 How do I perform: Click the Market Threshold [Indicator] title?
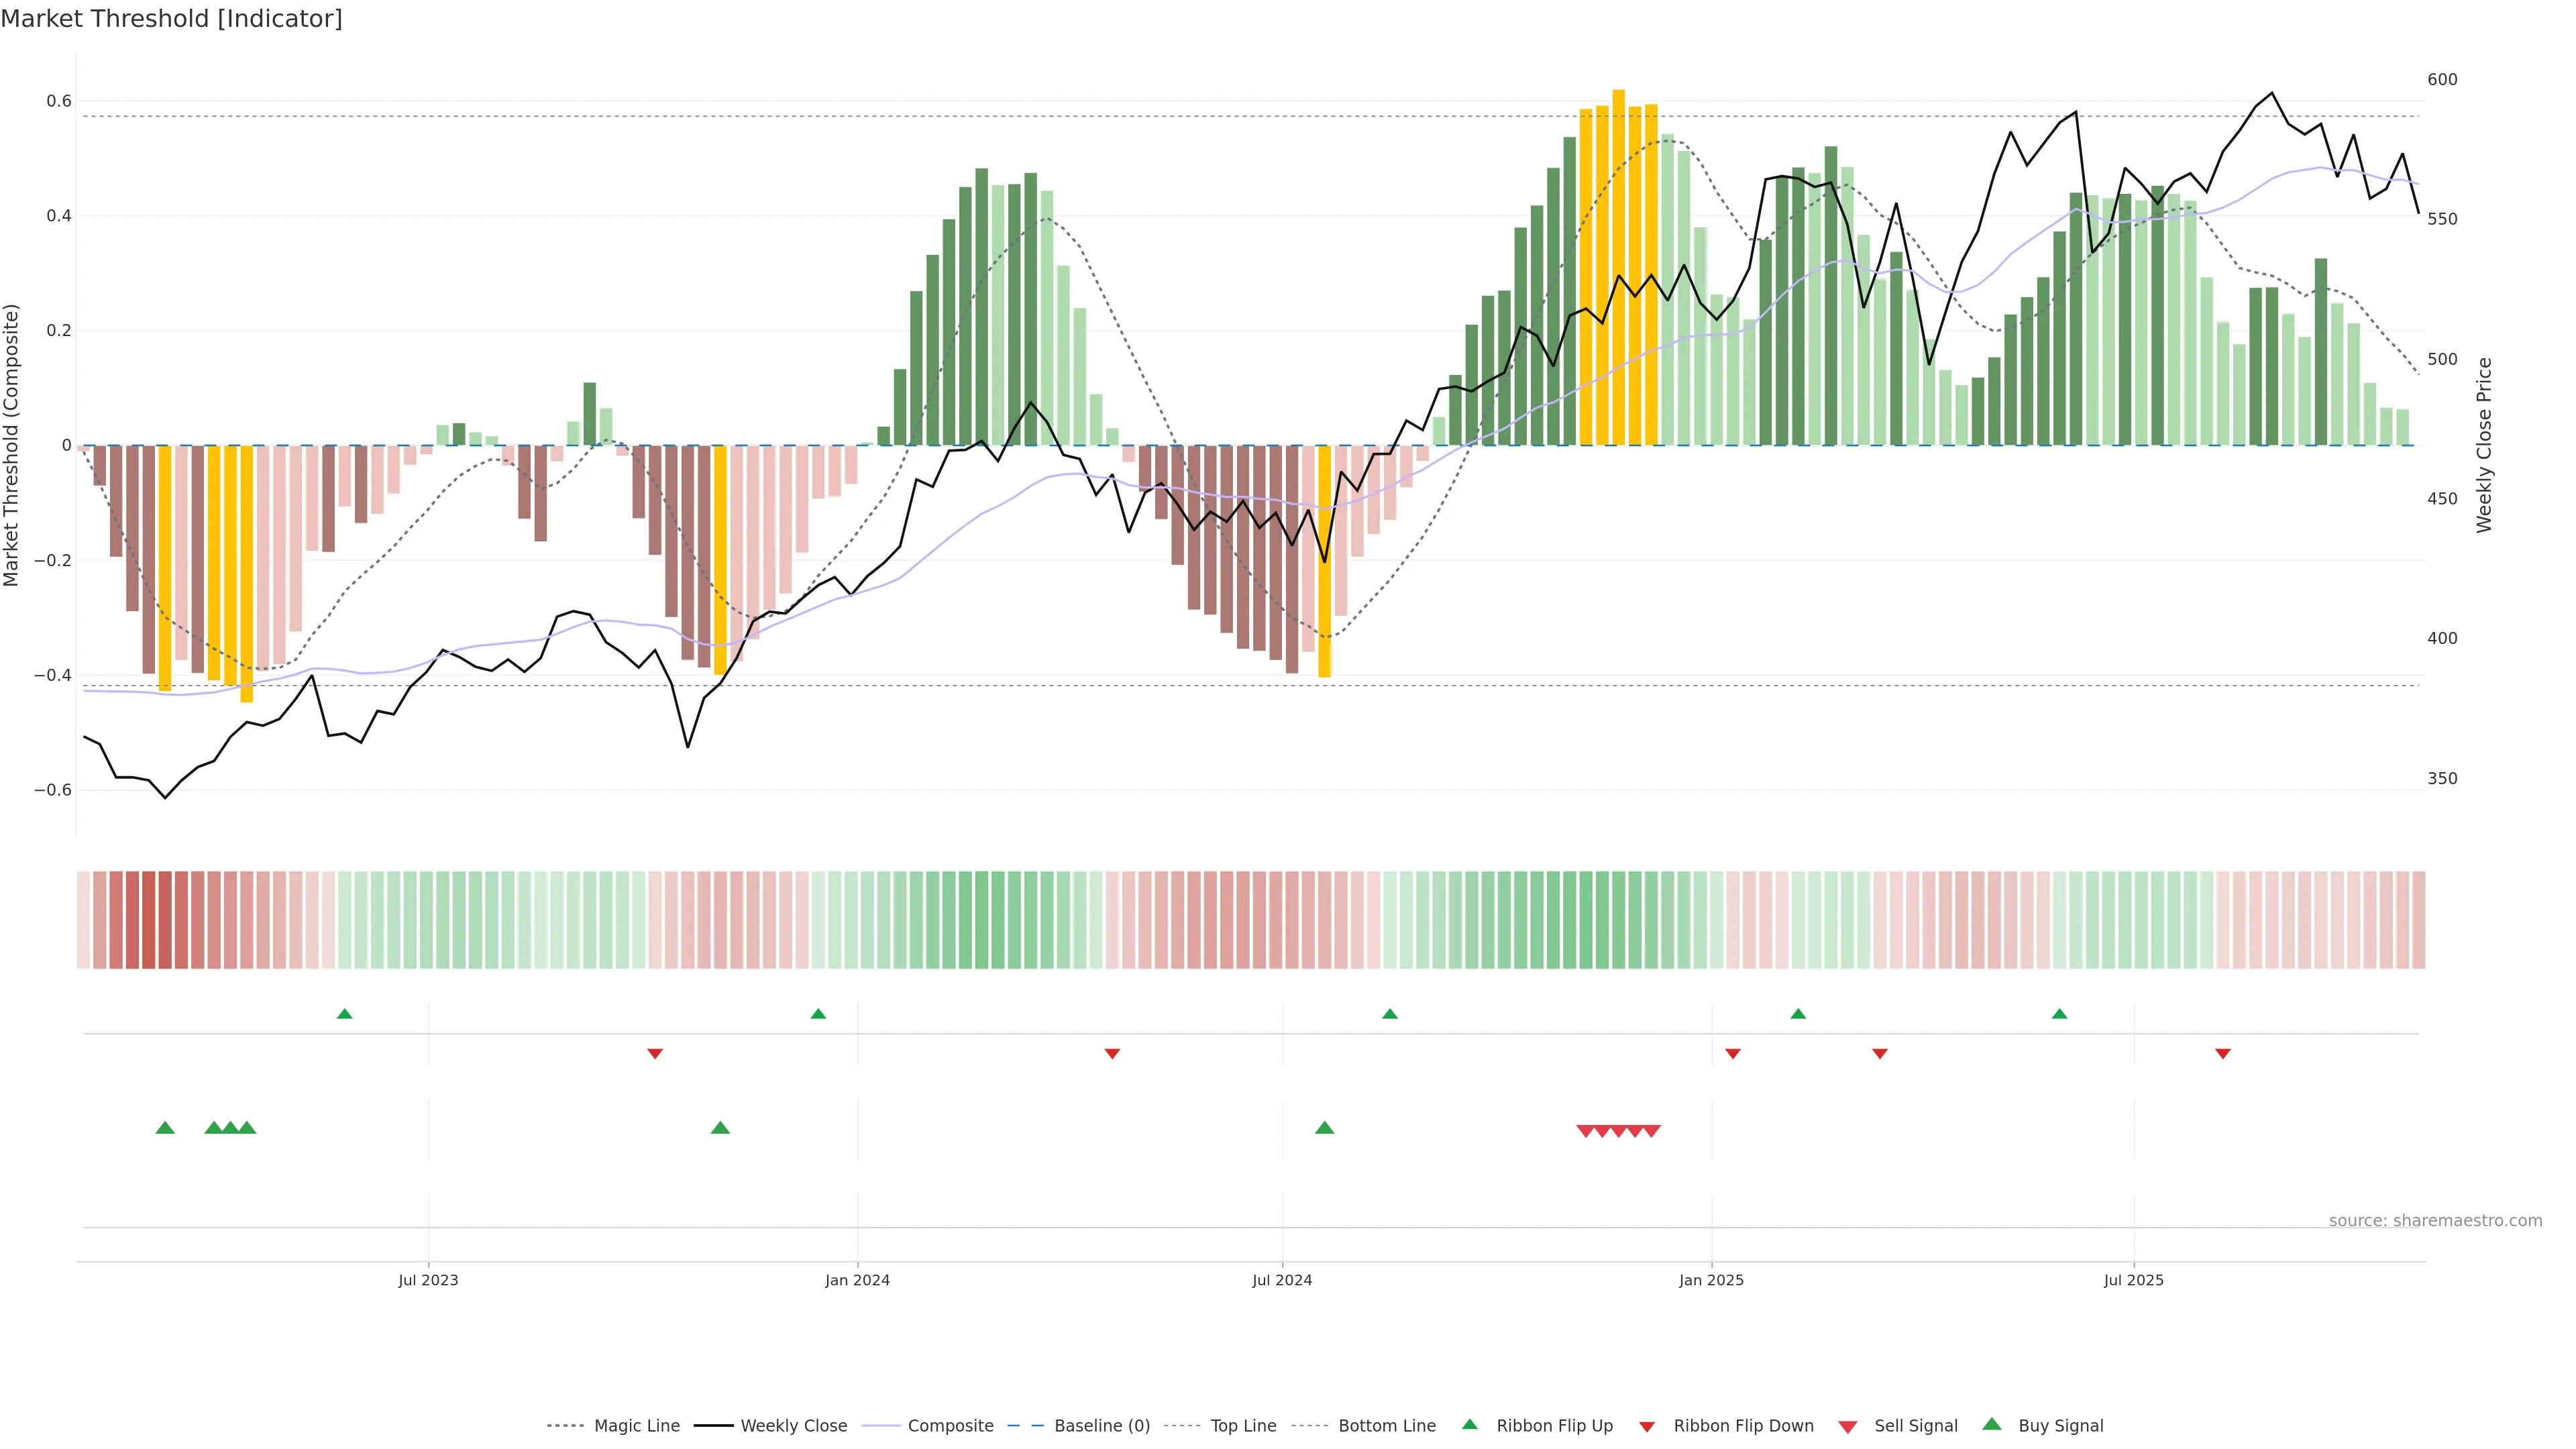point(171,19)
